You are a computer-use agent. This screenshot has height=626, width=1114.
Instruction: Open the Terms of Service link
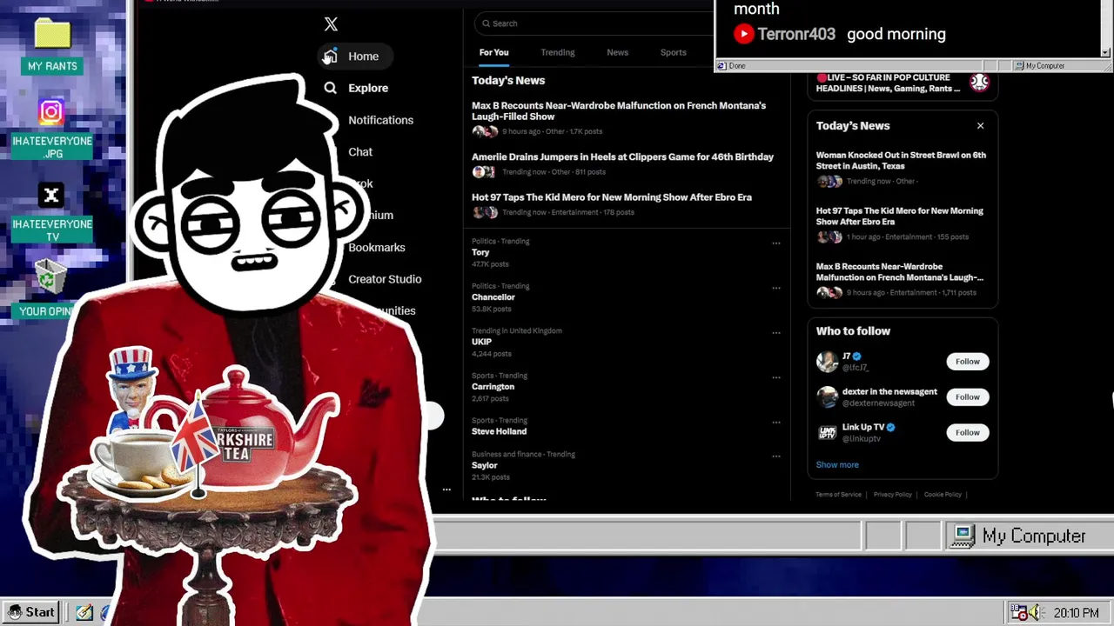[838, 495]
